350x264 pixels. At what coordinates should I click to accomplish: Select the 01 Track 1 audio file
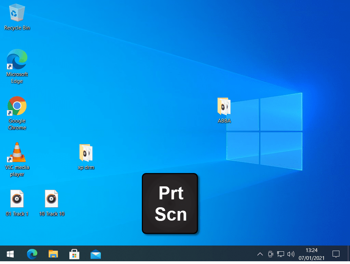tap(17, 198)
